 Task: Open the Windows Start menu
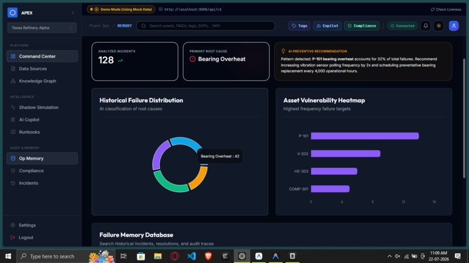click(8, 256)
